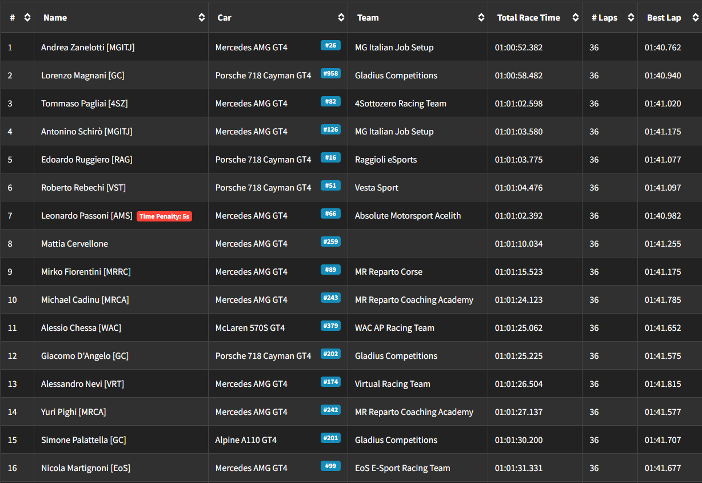Sort by Total Race Time arrows
702x483 pixels.
click(575, 18)
